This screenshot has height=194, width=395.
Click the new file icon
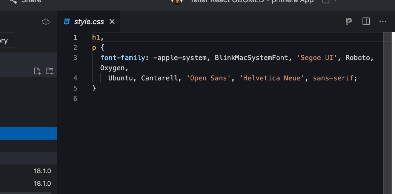37,71
